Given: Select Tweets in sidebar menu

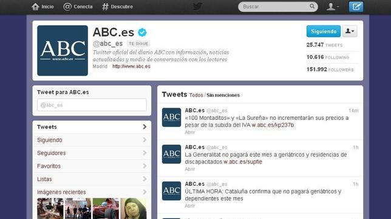Looking at the screenshot, I should tap(92, 127).
